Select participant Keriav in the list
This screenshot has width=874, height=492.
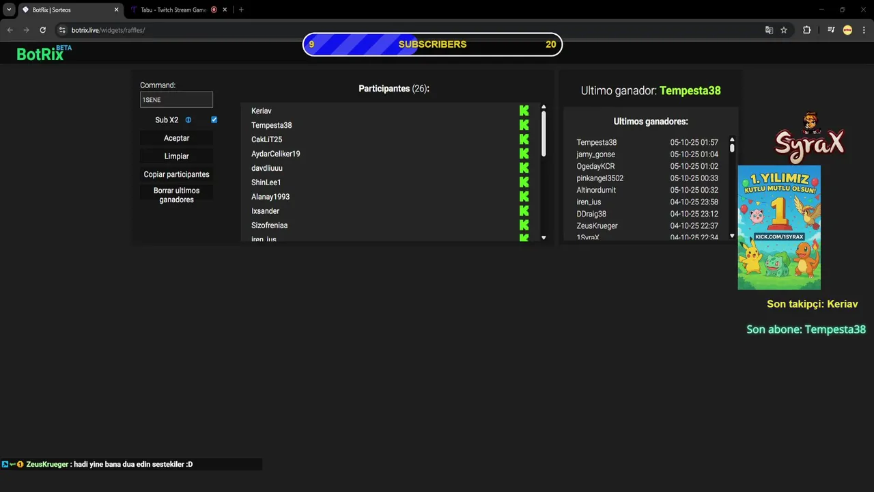262,111
